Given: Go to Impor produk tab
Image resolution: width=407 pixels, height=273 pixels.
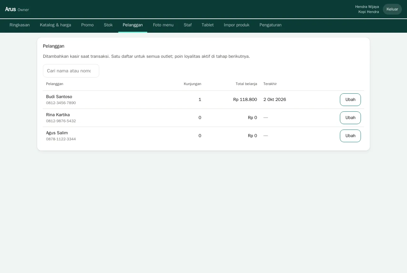Looking at the screenshot, I should (237, 25).
